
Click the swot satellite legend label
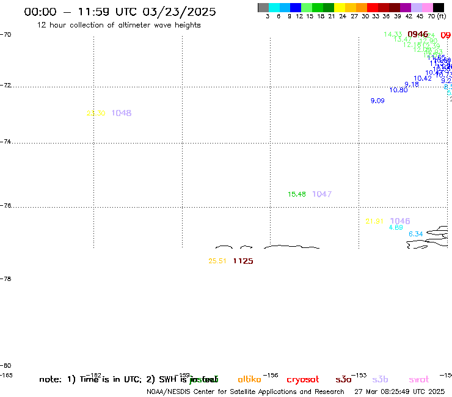point(419,380)
